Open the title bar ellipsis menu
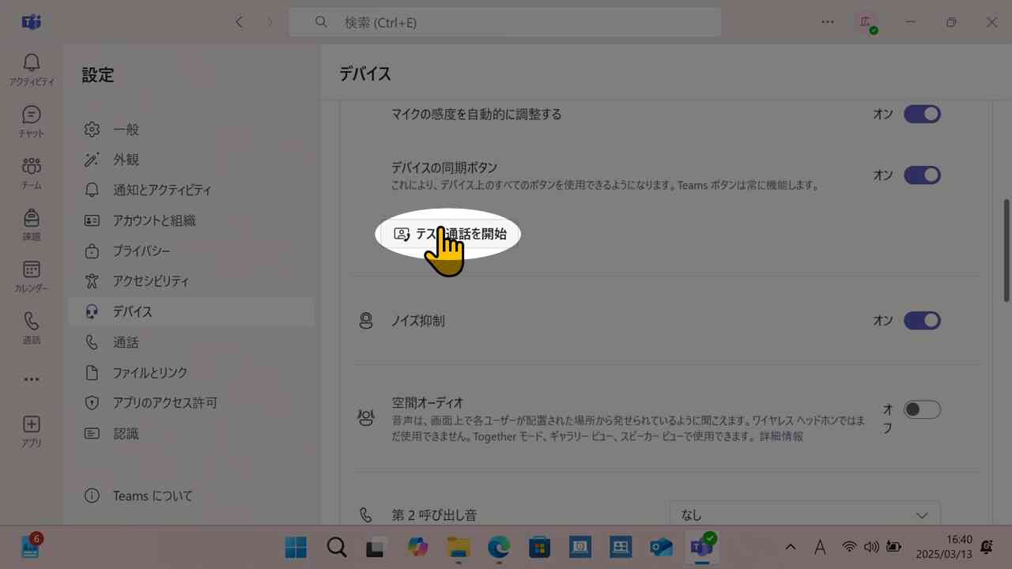 click(827, 22)
